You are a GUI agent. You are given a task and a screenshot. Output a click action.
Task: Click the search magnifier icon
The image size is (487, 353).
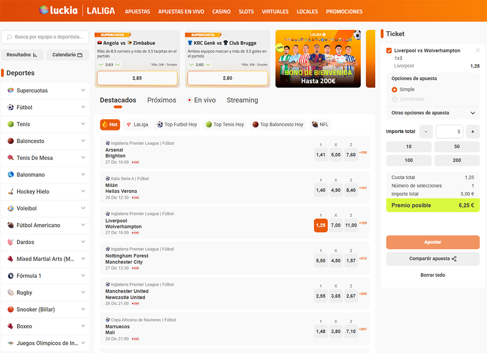pos(9,37)
